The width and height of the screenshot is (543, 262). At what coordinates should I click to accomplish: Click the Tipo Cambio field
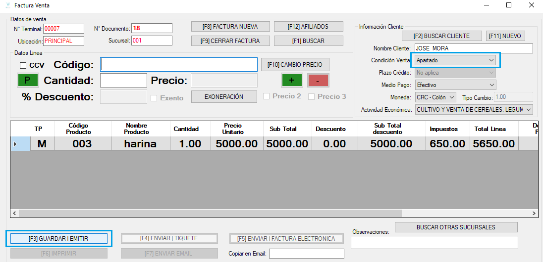click(x=514, y=97)
